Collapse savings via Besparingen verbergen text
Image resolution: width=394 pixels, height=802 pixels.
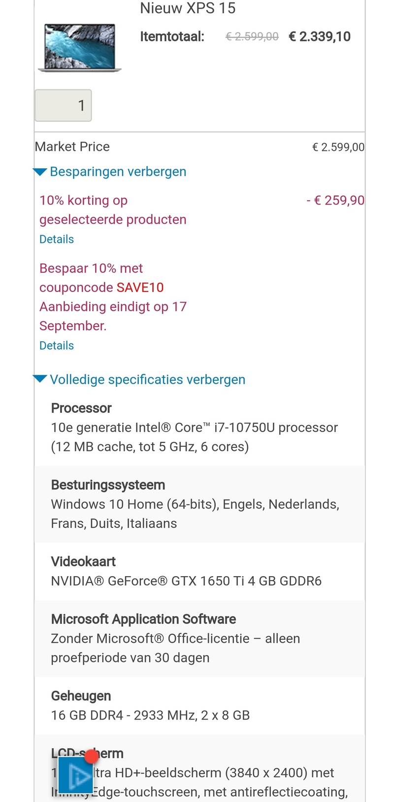(x=118, y=172)
